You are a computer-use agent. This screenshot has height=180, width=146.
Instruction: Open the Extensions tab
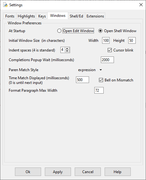point(95,16)
